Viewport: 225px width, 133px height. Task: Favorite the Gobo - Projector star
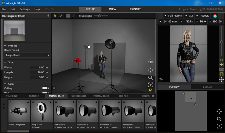28,102
